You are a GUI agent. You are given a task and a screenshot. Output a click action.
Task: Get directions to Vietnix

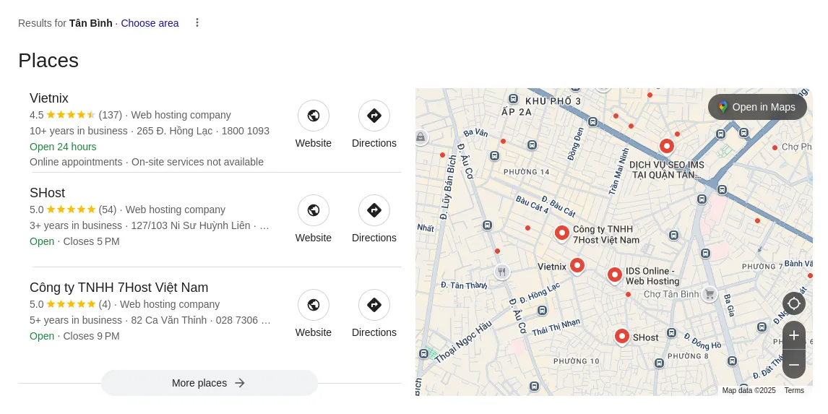[374, 116]
